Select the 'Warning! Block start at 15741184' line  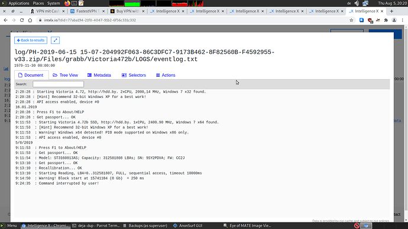(x=79, y=178)
